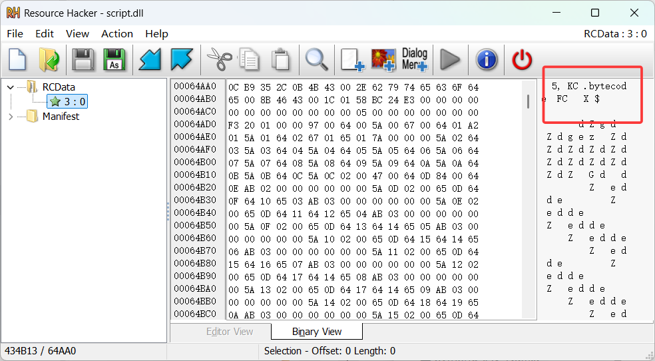655x361 pixels.
Task: Click the hex row starting 0C B9 35
Action: point(353,87)
